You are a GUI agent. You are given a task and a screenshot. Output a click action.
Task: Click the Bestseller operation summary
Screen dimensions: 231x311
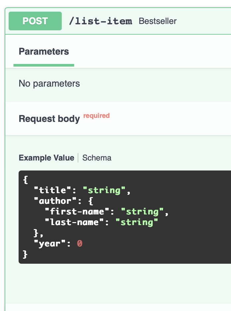(x=157, y=21)
